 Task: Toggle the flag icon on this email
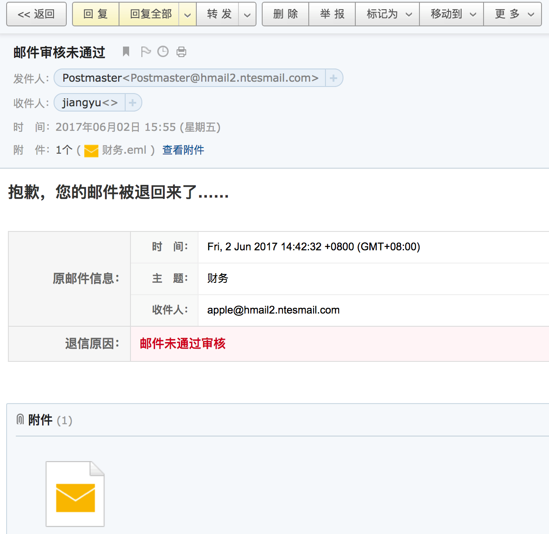tap(145, 52)
